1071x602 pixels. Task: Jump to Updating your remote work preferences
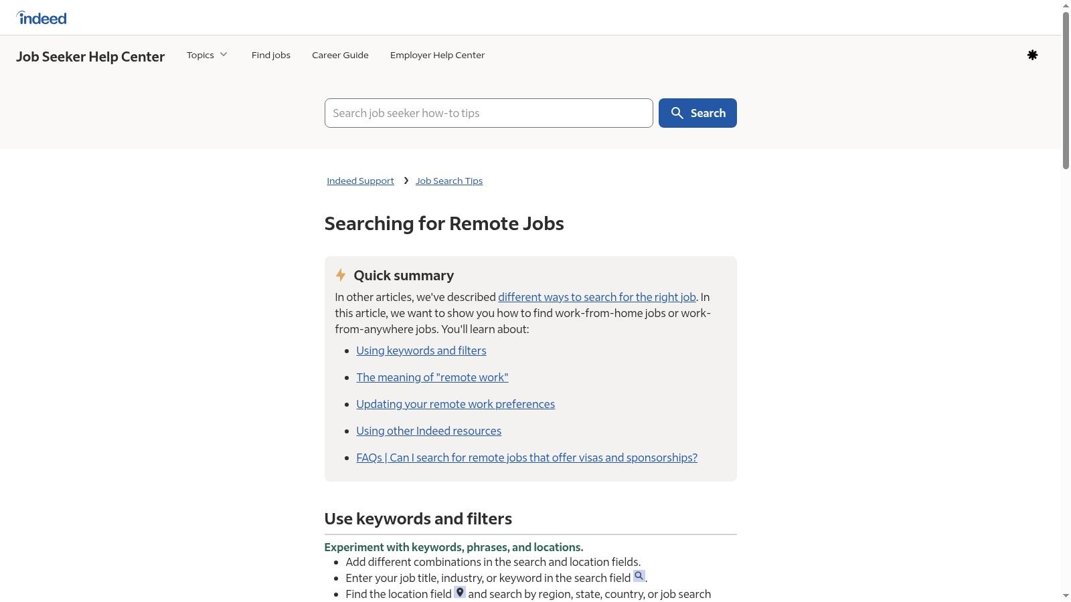click(x=455, y=404)
